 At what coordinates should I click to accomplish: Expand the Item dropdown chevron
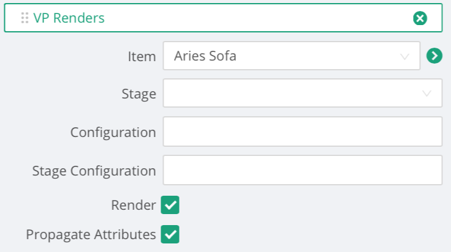[x=404, y=56]
